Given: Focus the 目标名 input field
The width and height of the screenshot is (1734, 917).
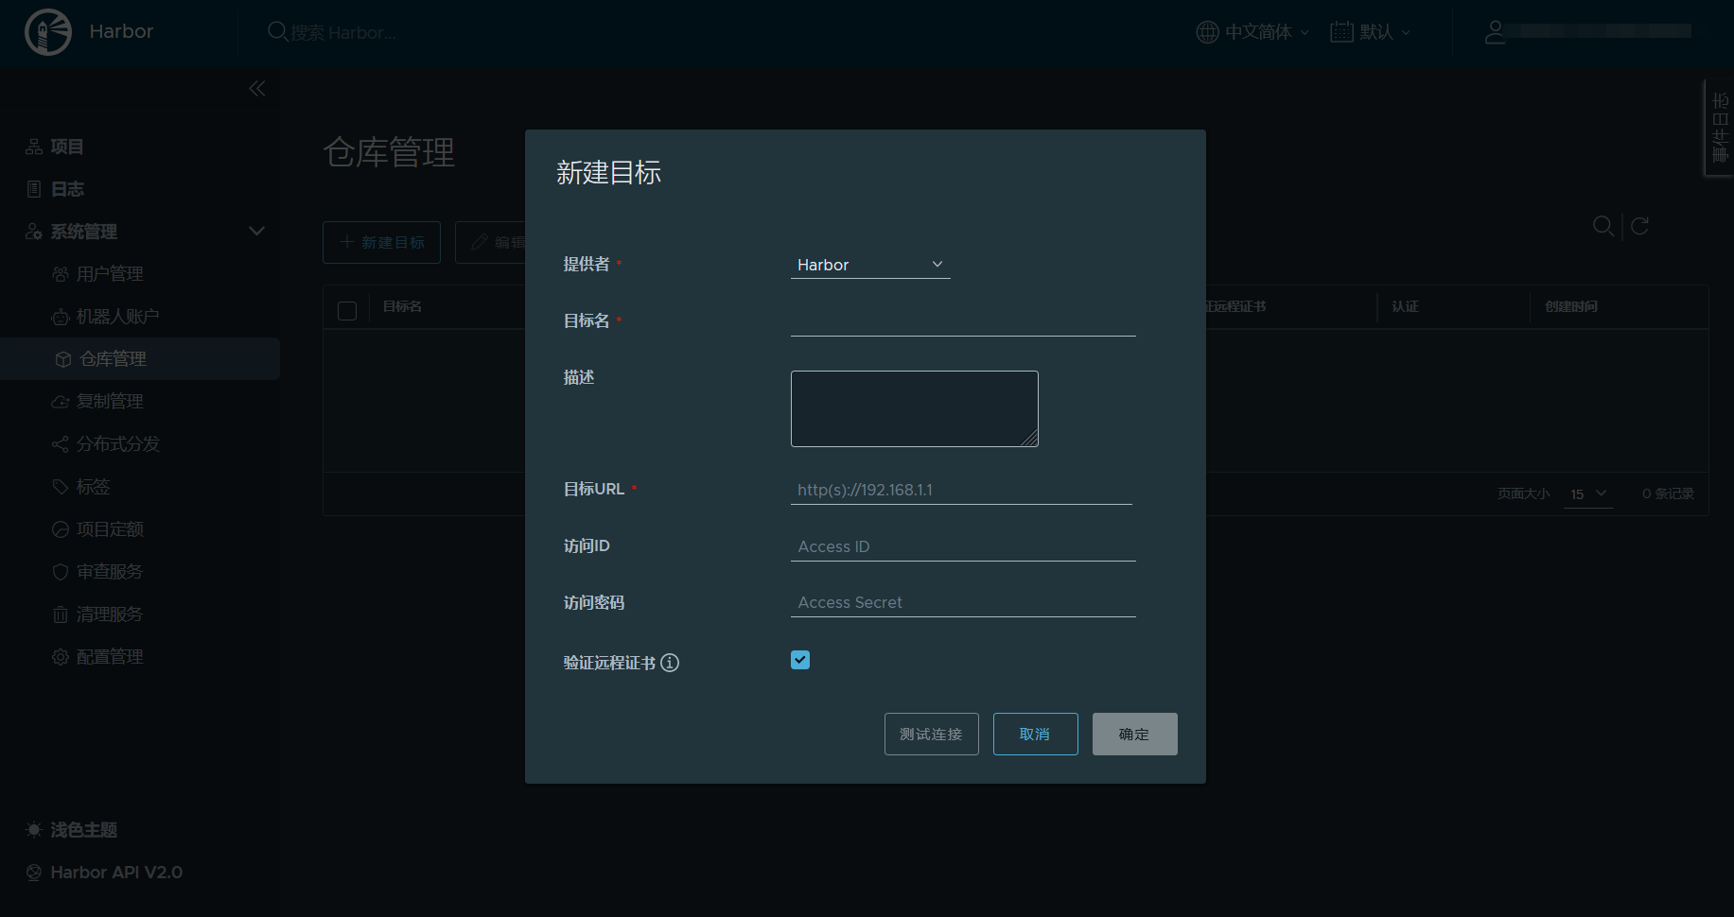Looking at the screenshot, I should click(963, 321).
